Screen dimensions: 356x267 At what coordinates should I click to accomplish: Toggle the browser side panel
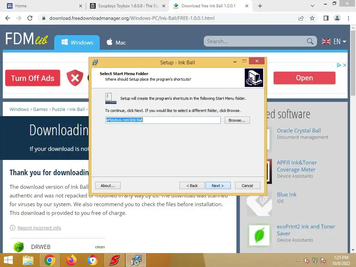pos(326,18)
